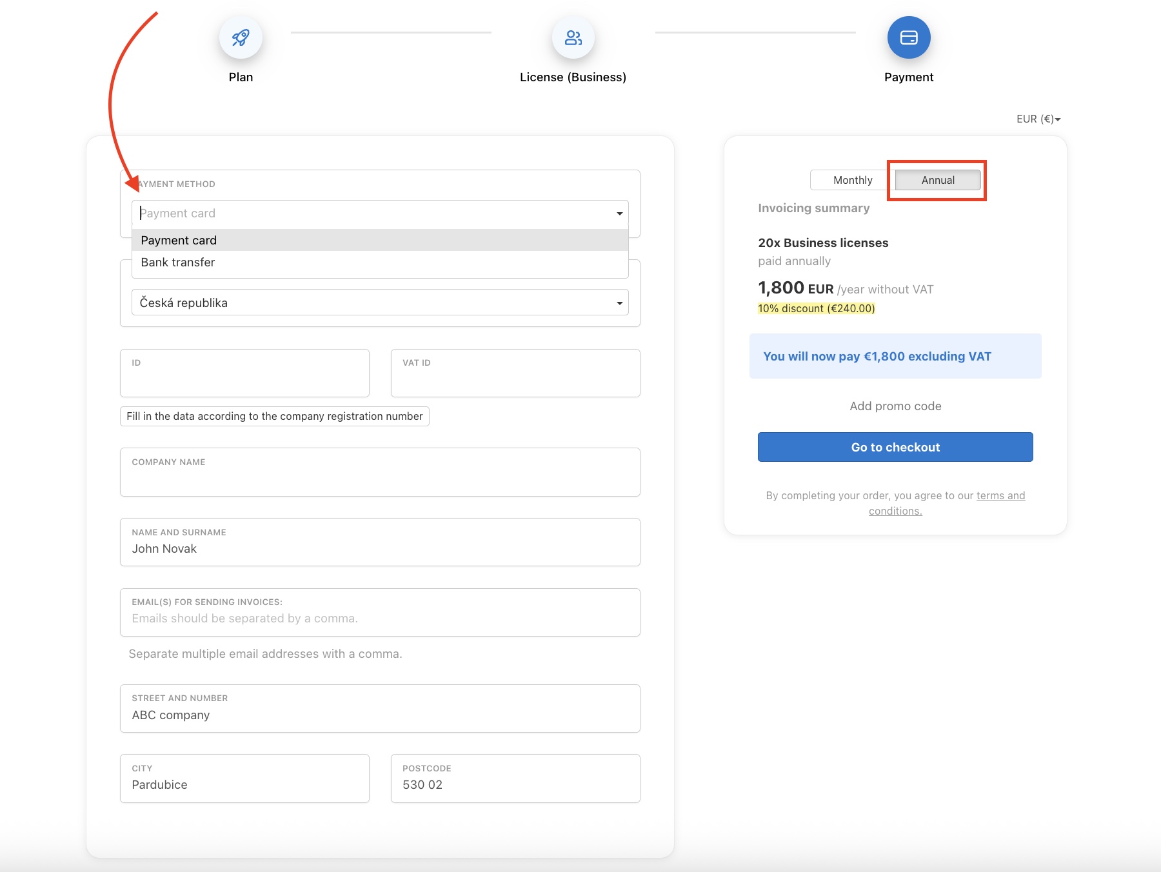Click fill data by company registration number
This screenshot has height=872, width=1161.
(x=274, y=416)
